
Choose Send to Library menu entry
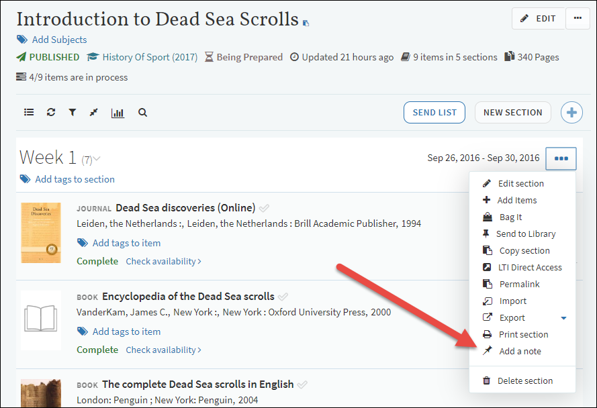click(x=522, y=234)
